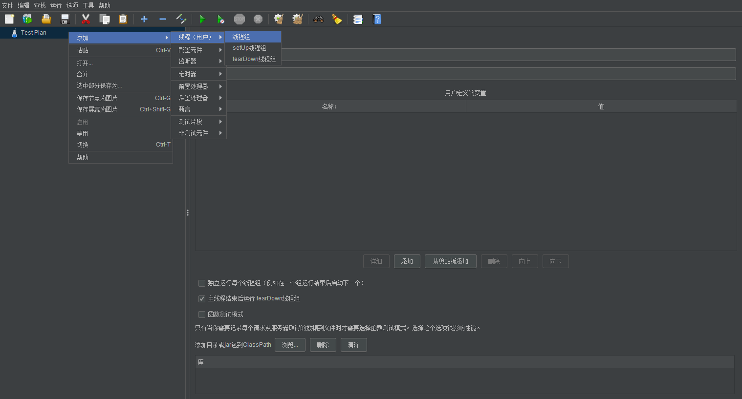The image size is (742, 399).
Task: Click the Open file folder icon
Action: [46, 19]
